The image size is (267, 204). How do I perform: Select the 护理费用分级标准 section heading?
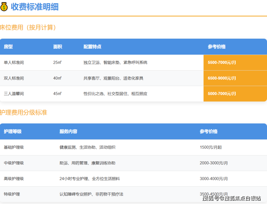(24, 112)
